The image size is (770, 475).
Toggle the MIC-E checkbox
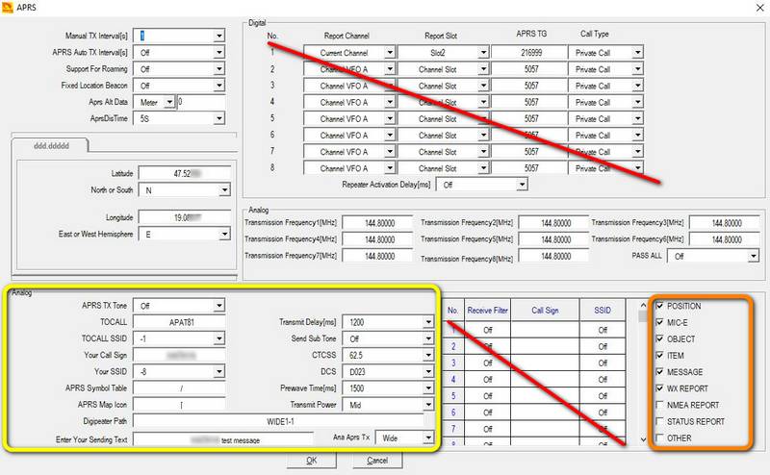(x=659, y=322)
